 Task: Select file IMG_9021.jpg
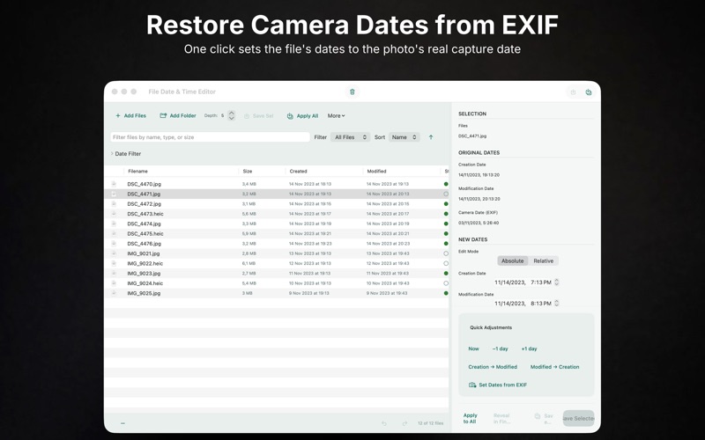pyautogui.click(x=144, y=253)
